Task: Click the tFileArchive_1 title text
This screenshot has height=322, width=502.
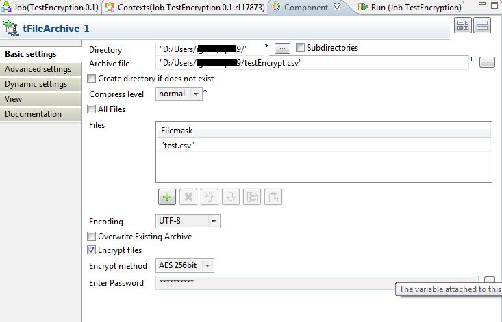Action: tap(55, 29)
